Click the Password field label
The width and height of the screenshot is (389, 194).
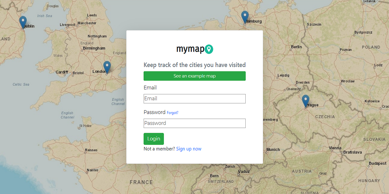click(x=154, y=112)
